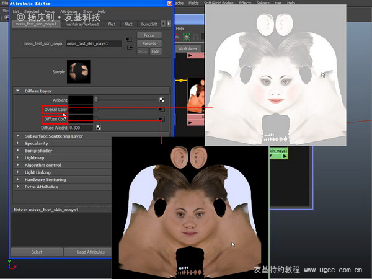Expand the Algorithm control section
Image resolution: width=372 pixels, height=279 pixels.
click(18, 165)
